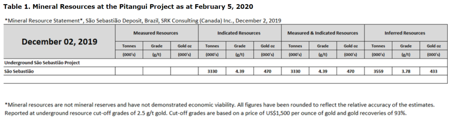The image size is (455, 124).
Task: Select the Measured & Indicated 470 gold cell
Action: click(x=350, y=71)
